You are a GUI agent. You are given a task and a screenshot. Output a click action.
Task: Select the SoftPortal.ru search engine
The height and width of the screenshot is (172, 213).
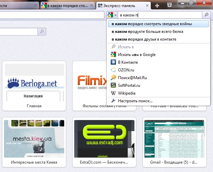pos(158,85)
